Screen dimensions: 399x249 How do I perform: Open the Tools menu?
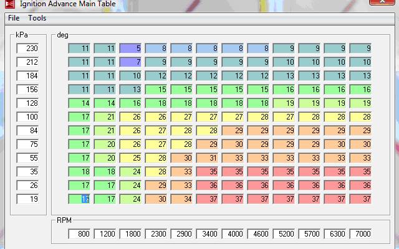coord(37,18)
